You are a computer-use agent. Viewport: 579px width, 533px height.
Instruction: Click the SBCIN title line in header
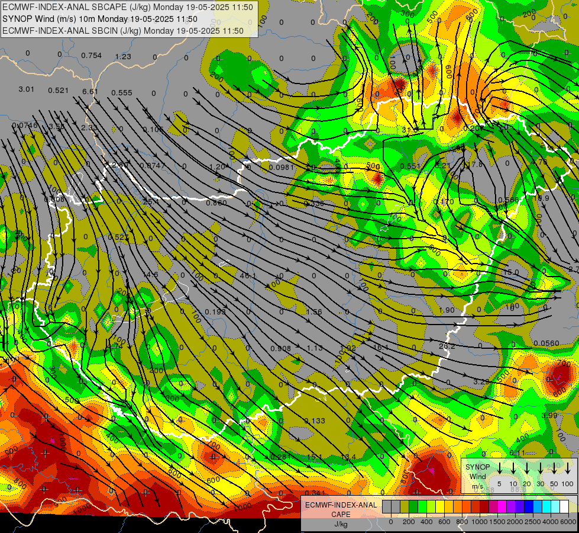tap(123, 31)
